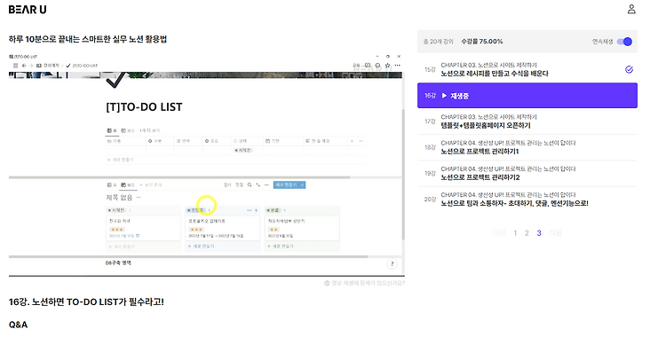Click 보기 추가 add view button

[x=151, y=185]
